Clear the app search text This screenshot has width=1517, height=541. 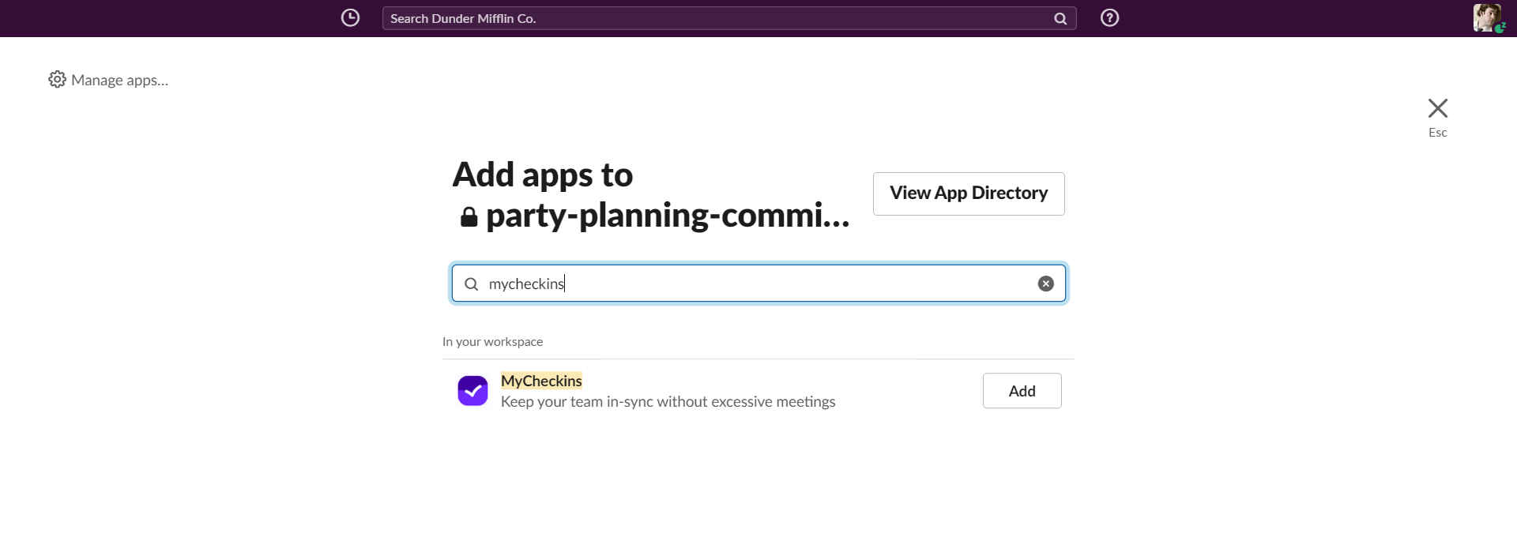pos(1045,284)
